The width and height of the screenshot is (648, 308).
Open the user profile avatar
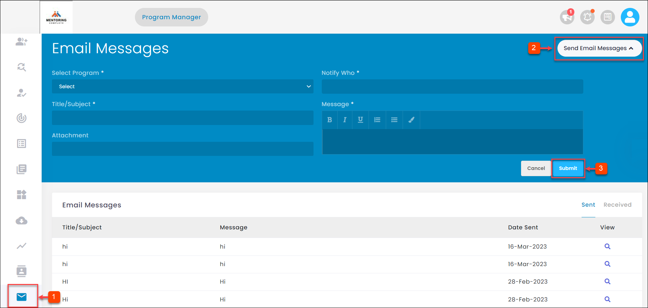[630, 17]
